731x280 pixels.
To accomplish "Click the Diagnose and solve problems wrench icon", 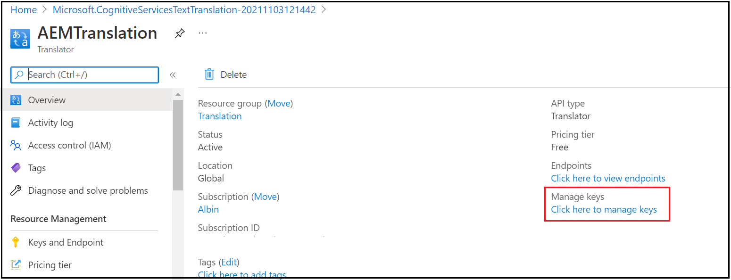I will (16, 190).
